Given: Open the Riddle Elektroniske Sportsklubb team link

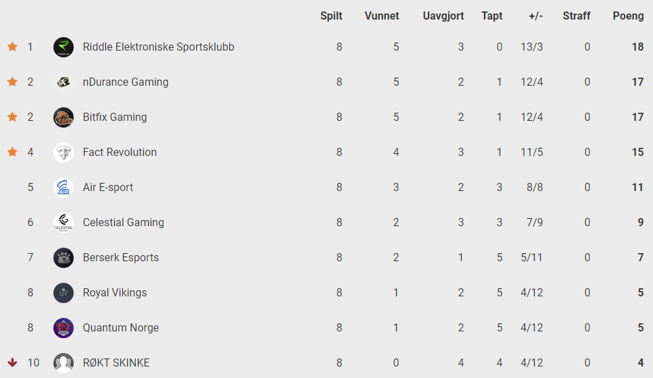Looking at the screenshot, I should 158,47.
